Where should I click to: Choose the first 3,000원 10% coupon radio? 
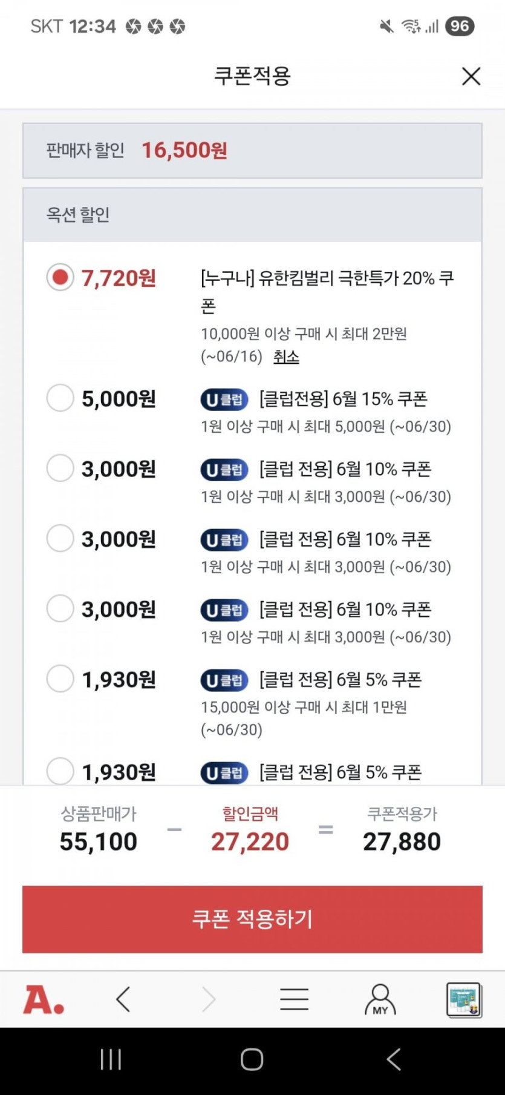click(x=60, y=469)
